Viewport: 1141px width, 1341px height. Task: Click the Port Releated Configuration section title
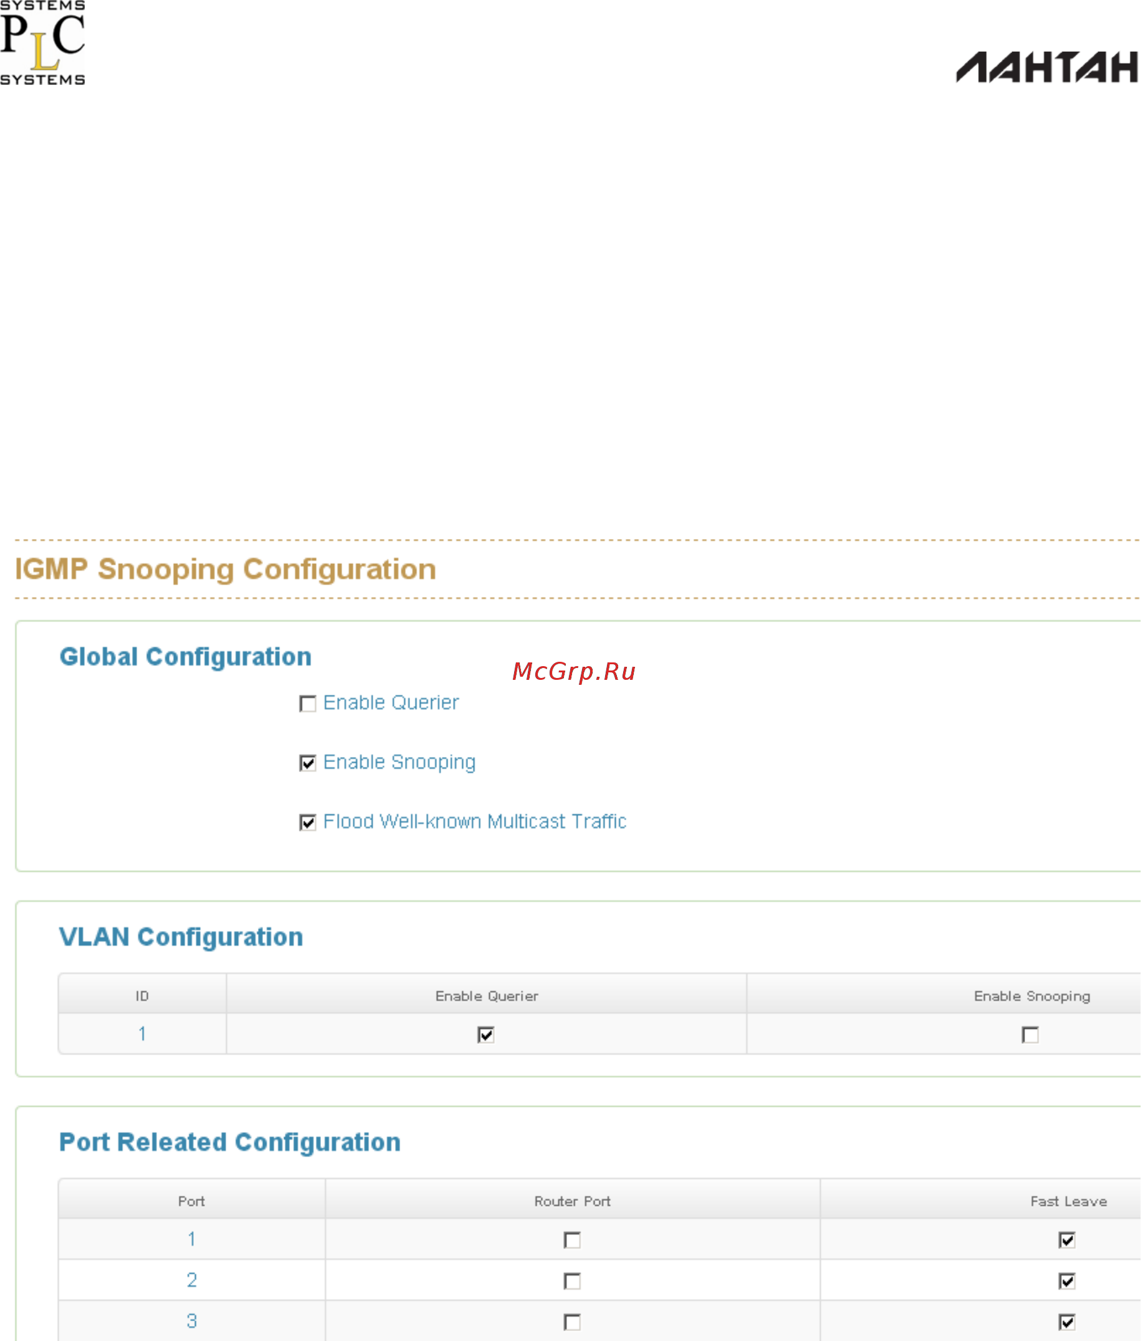(229, 1142)
